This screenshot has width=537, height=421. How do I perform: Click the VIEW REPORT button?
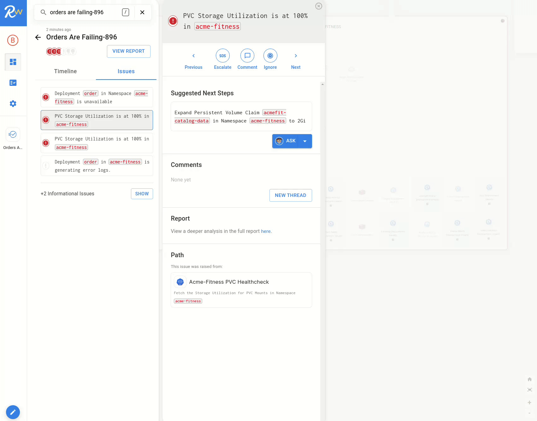tap(128, 51)
